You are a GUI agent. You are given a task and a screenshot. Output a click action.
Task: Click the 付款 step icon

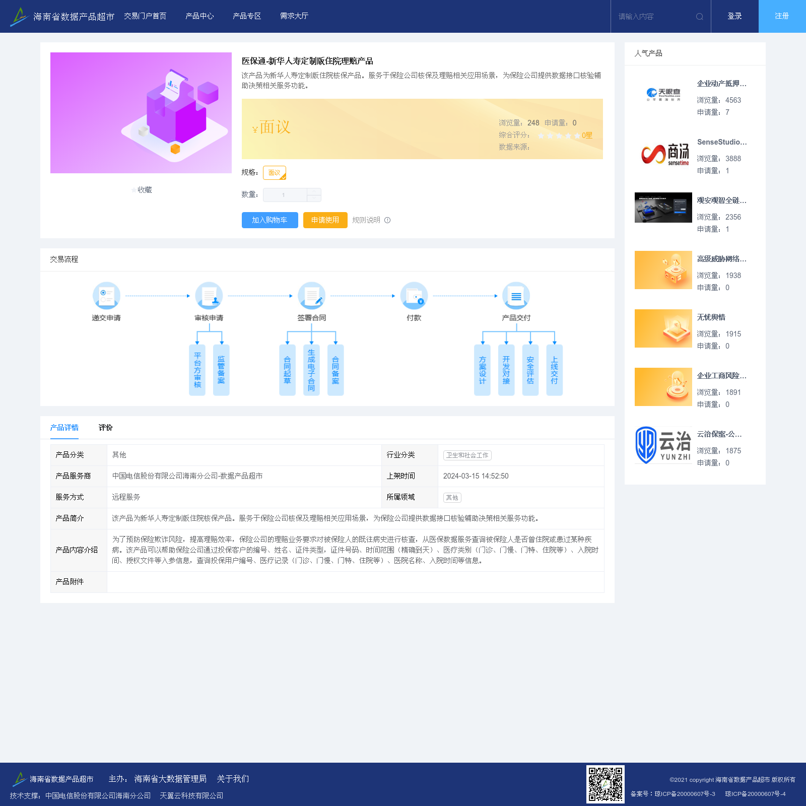414,296
